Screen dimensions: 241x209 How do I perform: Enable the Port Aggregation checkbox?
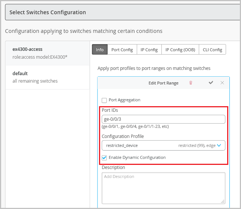[x=104, y=100]
